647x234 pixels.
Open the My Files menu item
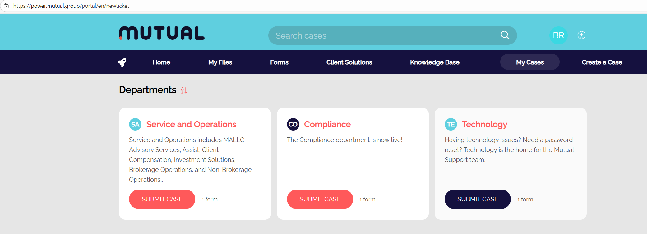[x=220, y=62]
